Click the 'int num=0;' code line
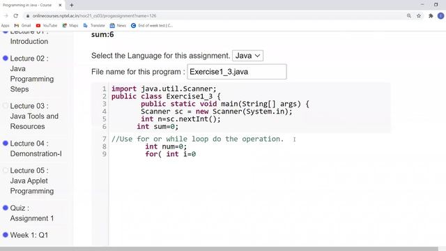Viewport: 446px width, 251px height. [166, 146]
